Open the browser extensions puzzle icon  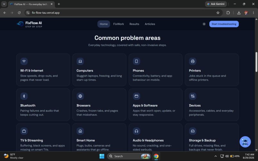[x=228, y=13]
